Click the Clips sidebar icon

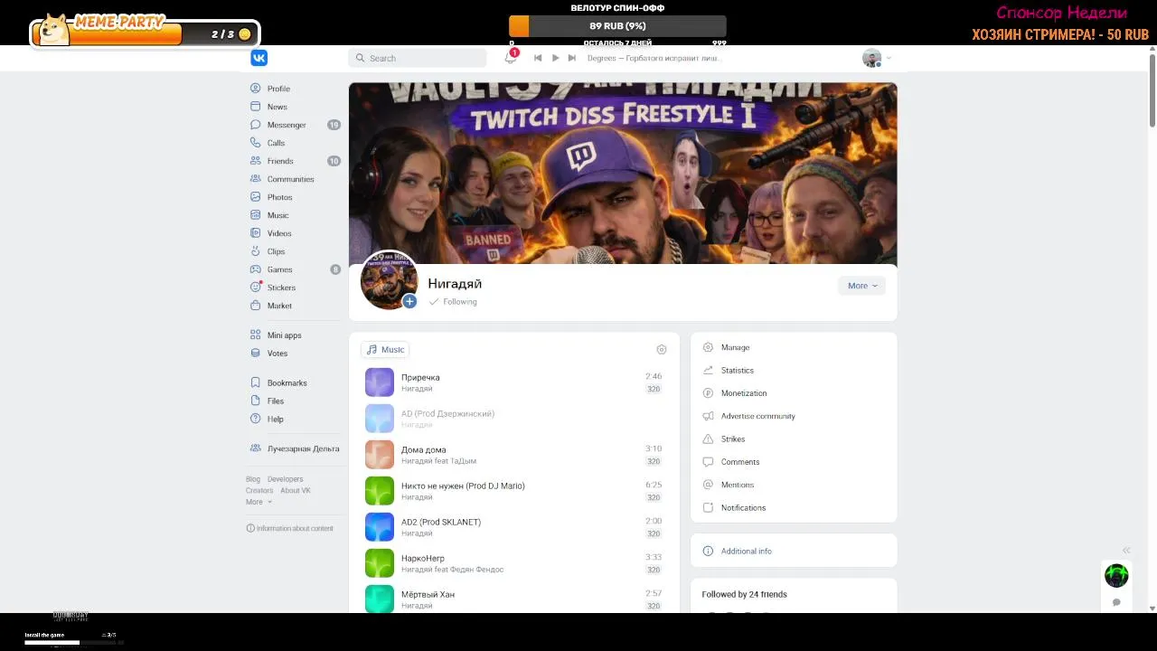[x=256, y=251]
